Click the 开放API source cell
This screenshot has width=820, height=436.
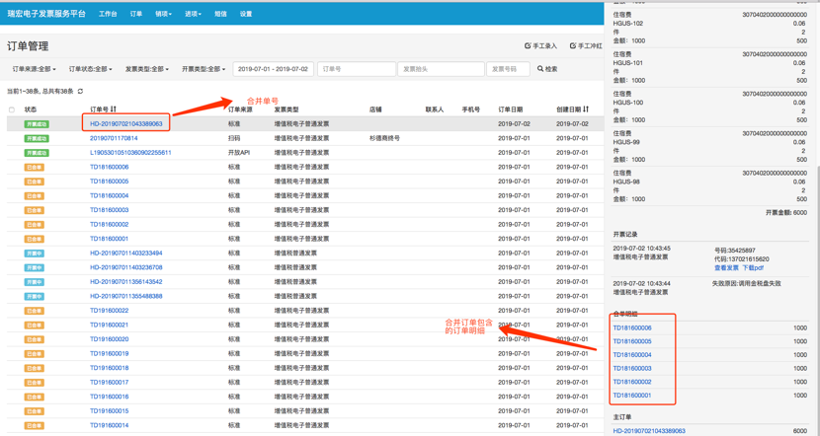238,153
